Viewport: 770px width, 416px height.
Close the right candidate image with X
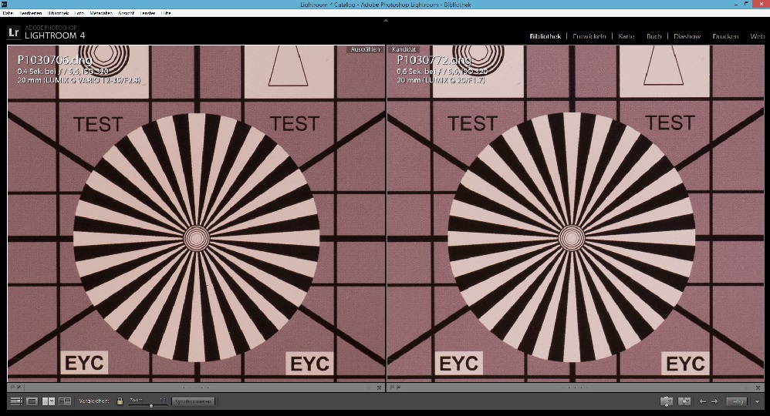click(x=760, y=387)
